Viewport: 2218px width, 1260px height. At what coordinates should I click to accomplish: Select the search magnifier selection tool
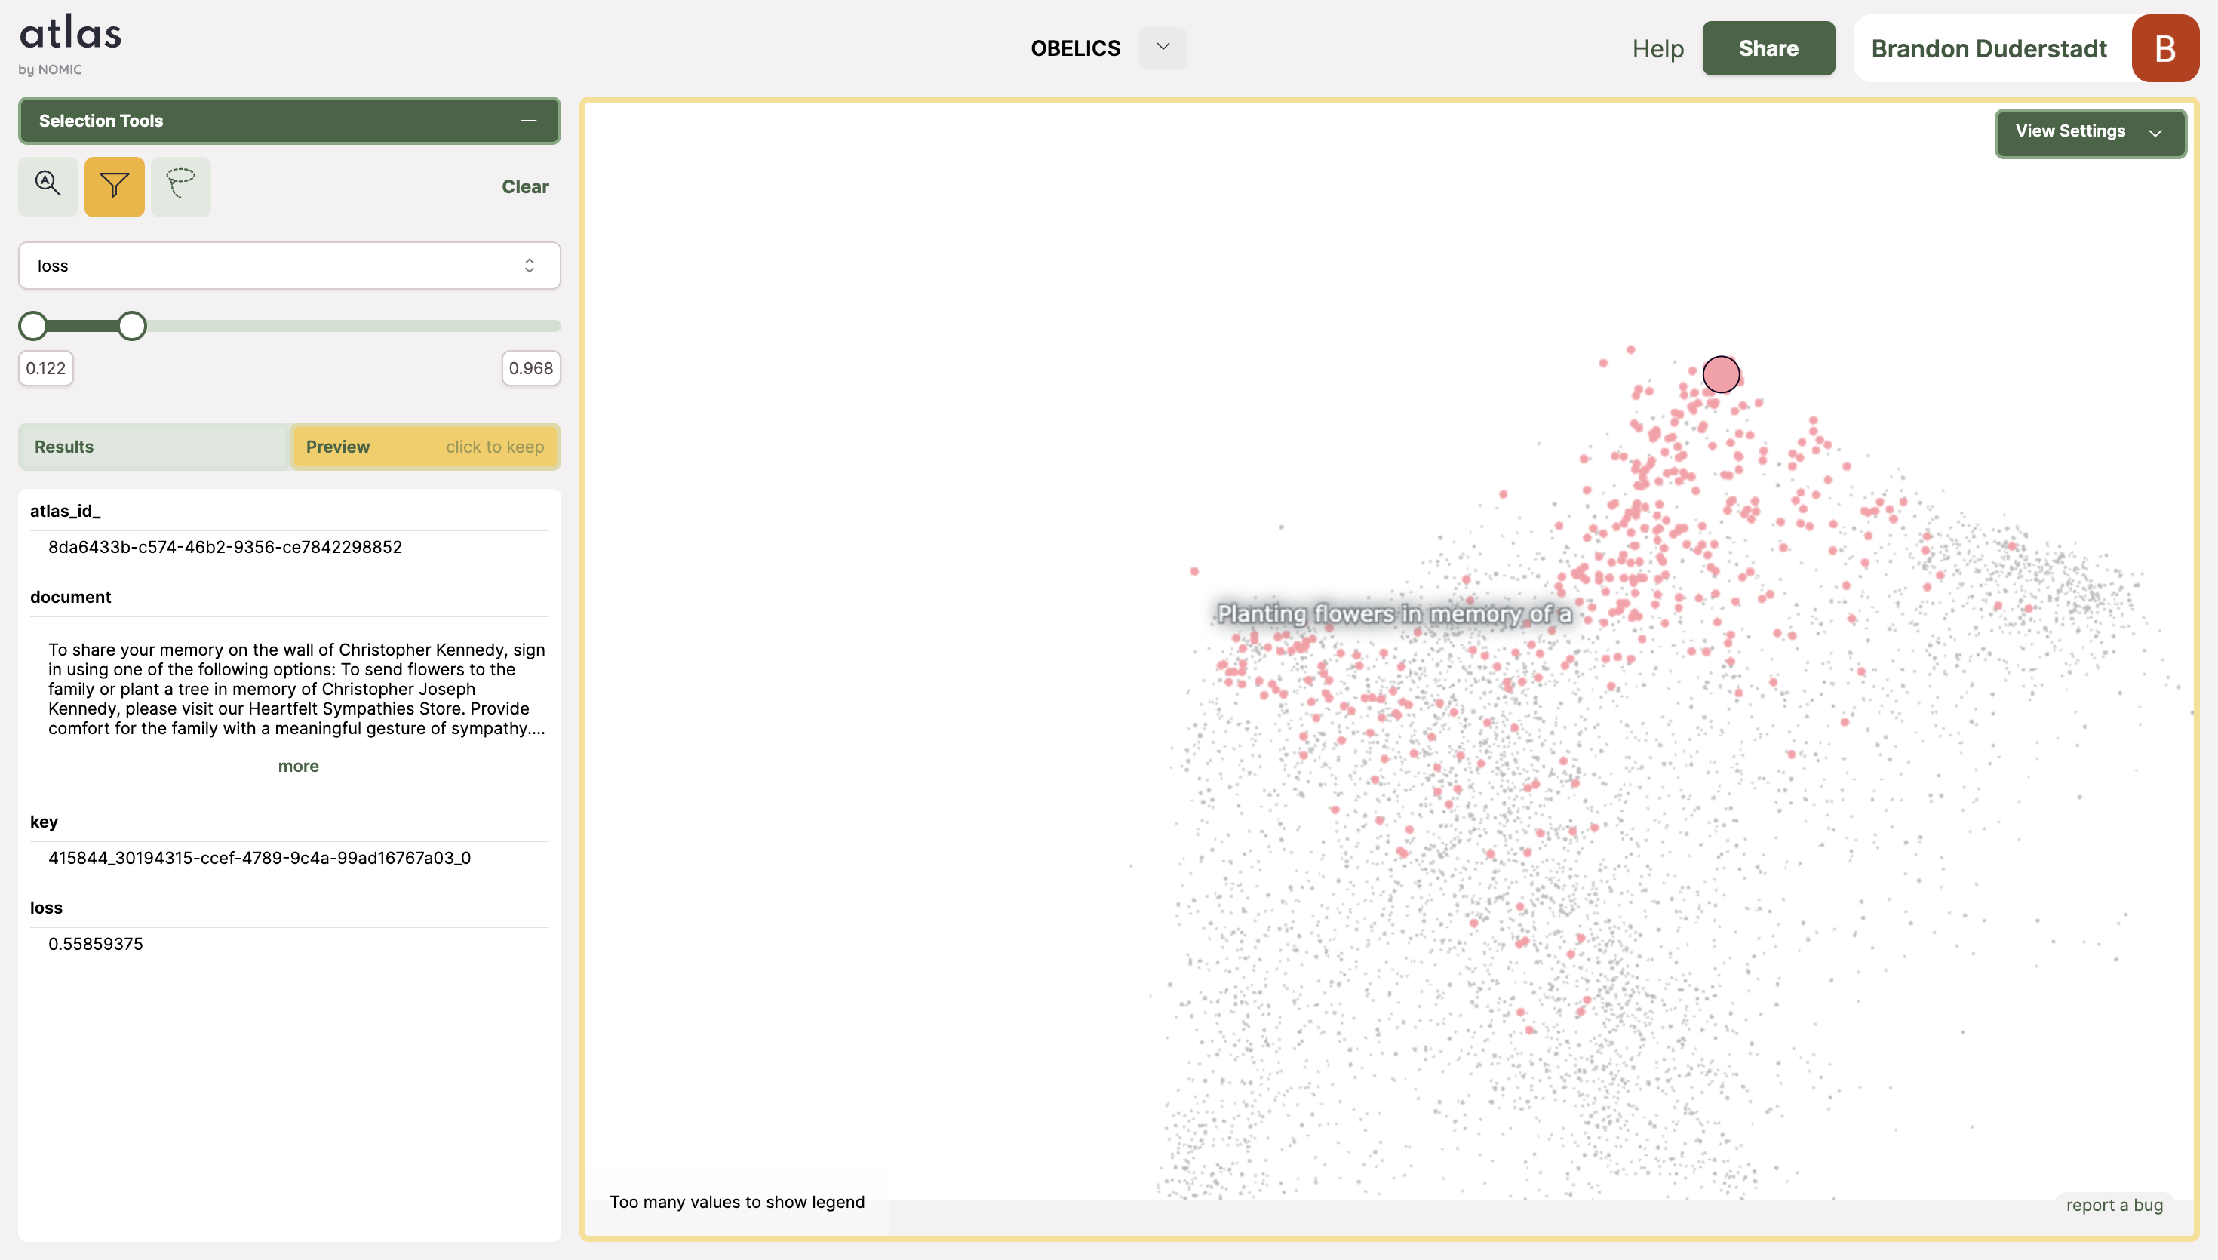click(48, 185)
